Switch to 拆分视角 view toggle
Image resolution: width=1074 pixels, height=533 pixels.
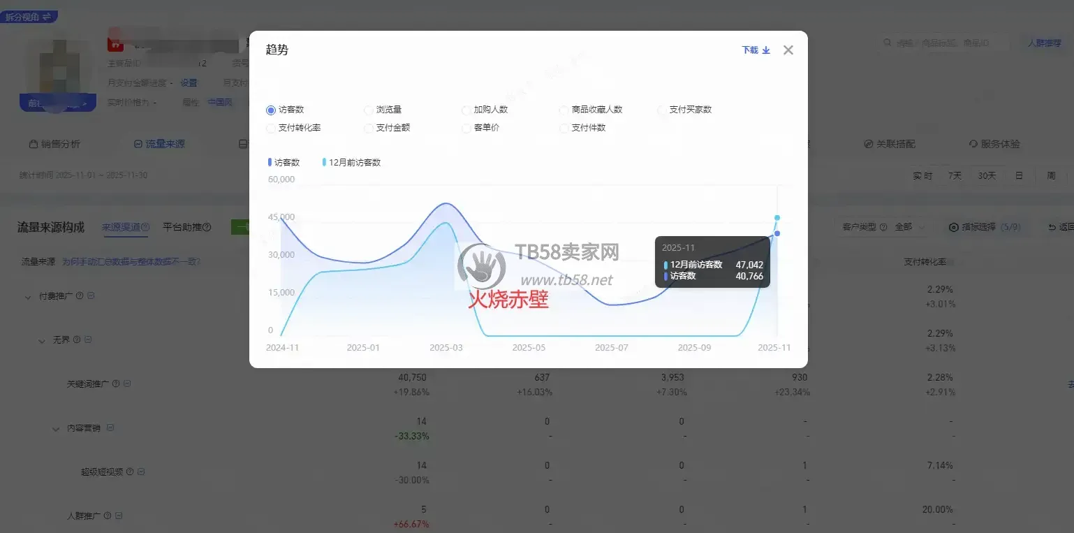pos(29,17)
